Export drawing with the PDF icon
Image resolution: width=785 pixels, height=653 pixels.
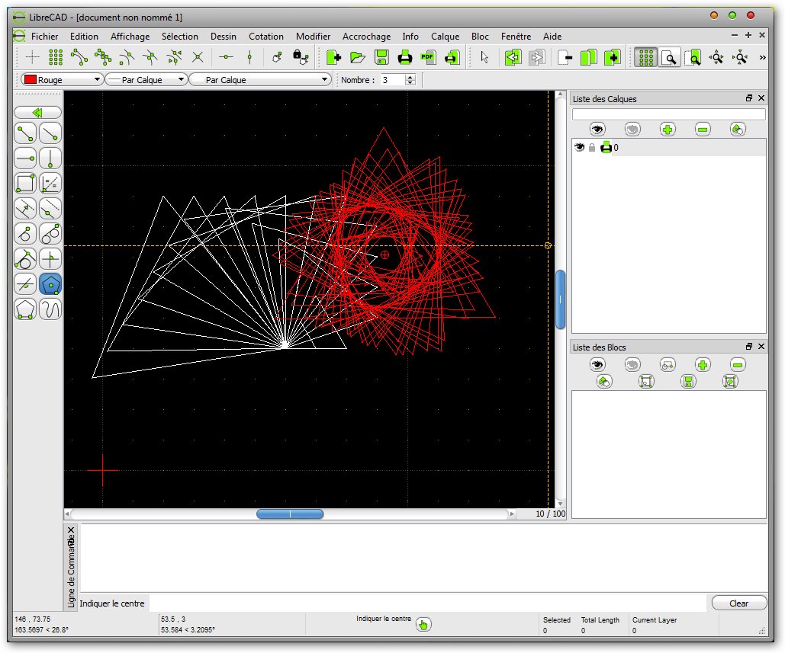tap(428, 57)
